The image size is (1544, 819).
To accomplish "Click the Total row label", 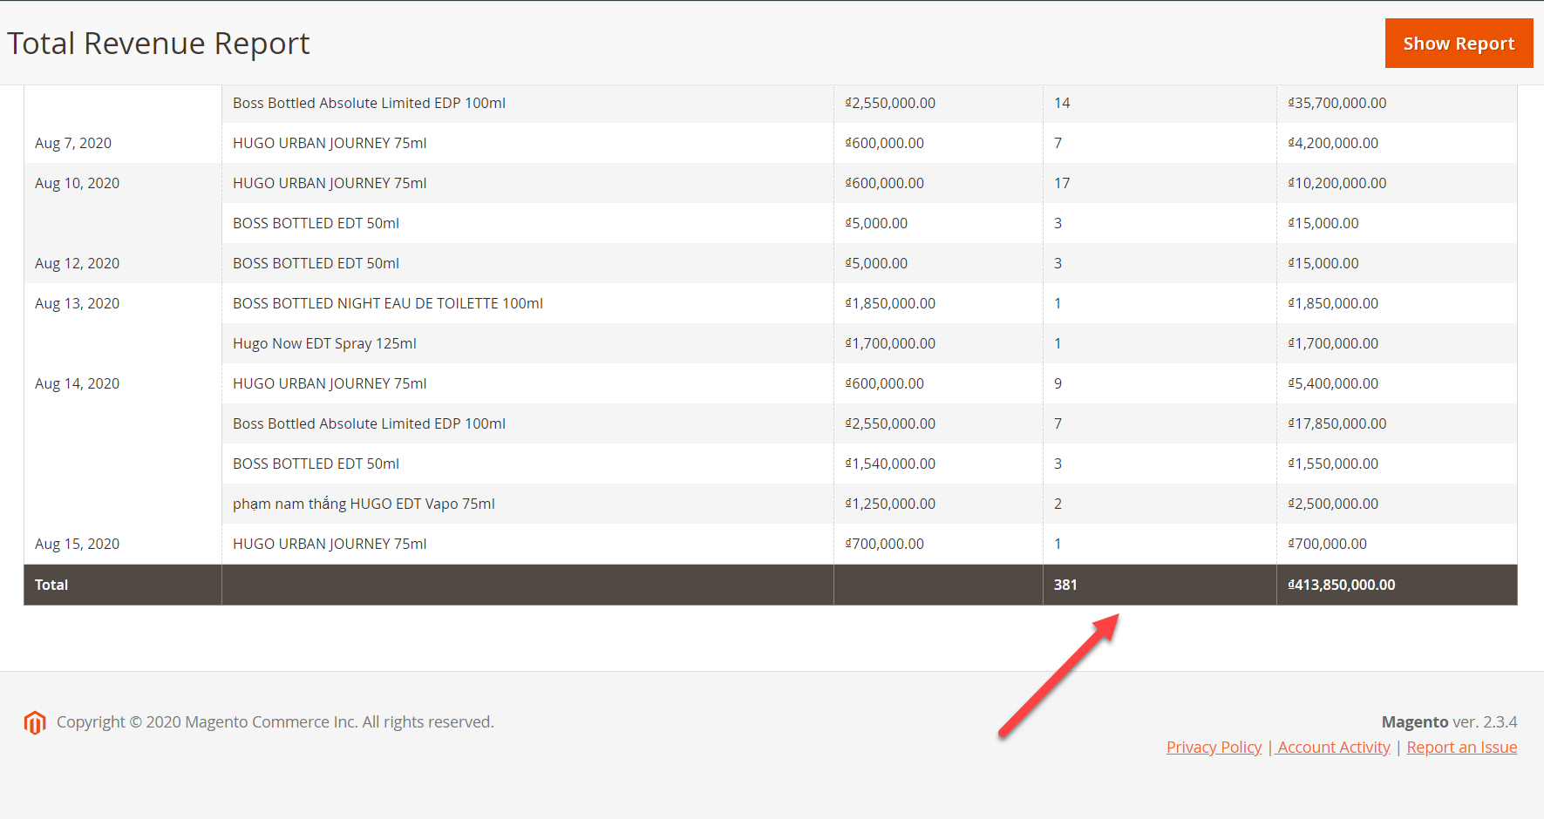I will tap(51, 585).
